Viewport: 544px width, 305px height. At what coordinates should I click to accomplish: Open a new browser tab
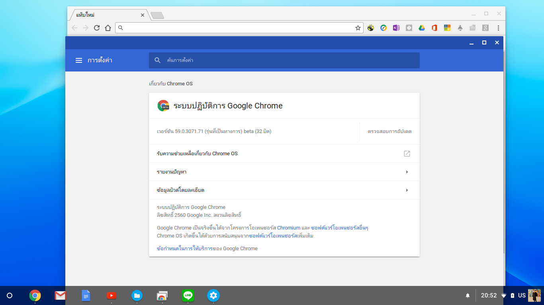point(157,15)
